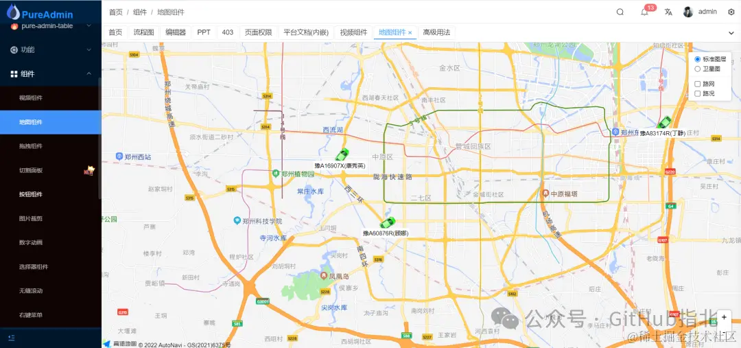
Task: Click the car marker 豫A60876R
Action: (x=388, y=222)
